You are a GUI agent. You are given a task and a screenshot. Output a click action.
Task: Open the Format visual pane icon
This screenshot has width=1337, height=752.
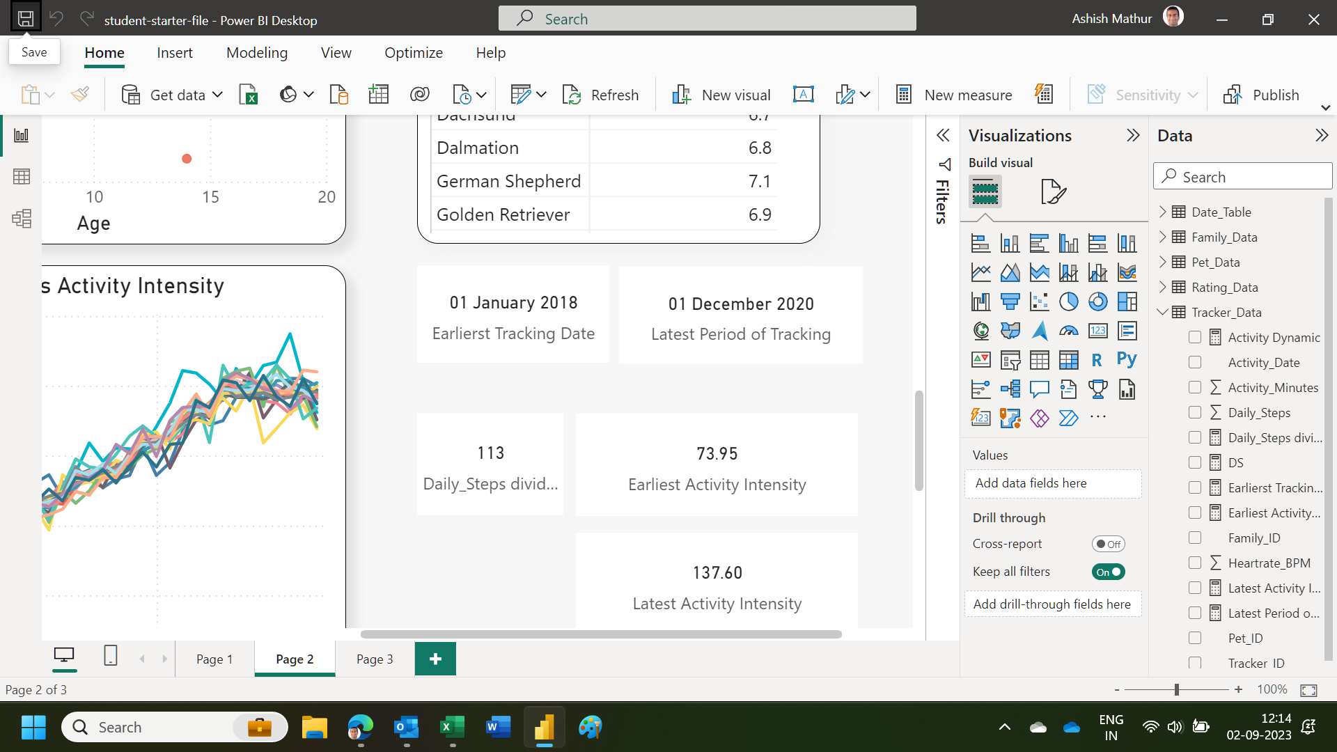(x=1053, y=191)
